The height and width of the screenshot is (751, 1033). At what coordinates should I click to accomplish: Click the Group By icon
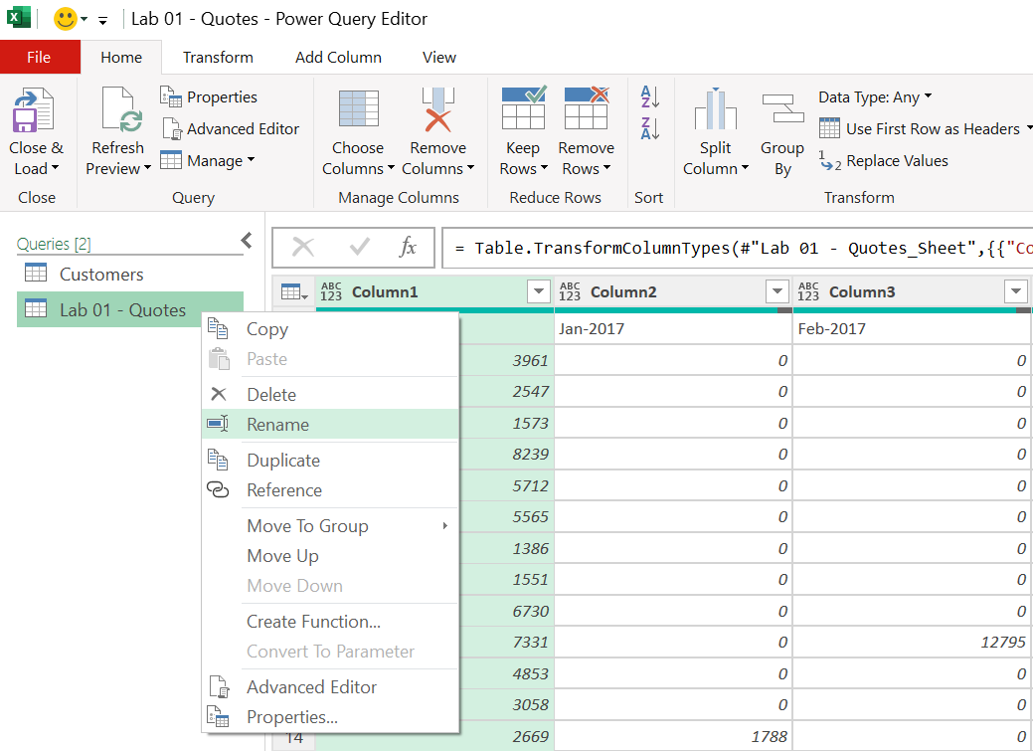(x=782, y=108)
